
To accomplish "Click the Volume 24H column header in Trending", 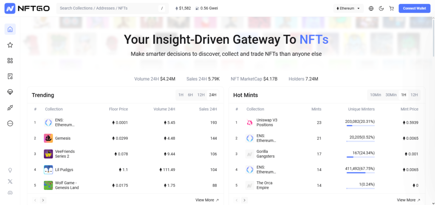I will pos(164,109).
